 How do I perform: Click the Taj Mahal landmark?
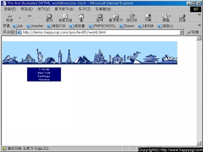tap(118, 58)
